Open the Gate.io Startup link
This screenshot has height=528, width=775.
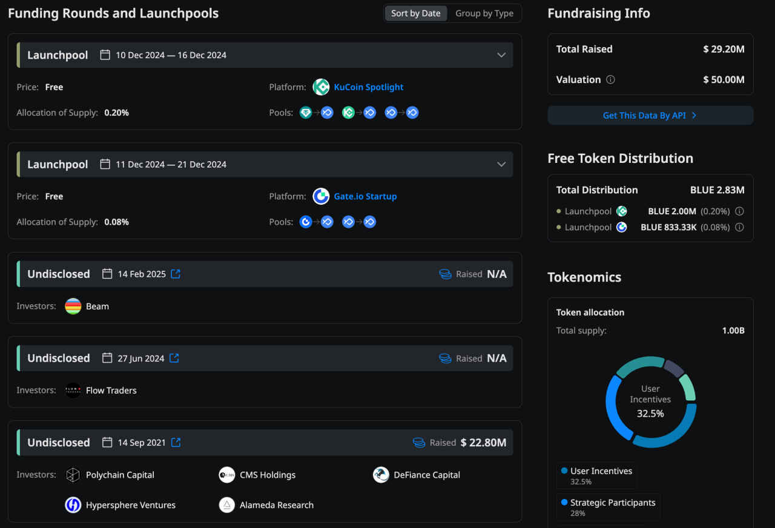[365, 196]
